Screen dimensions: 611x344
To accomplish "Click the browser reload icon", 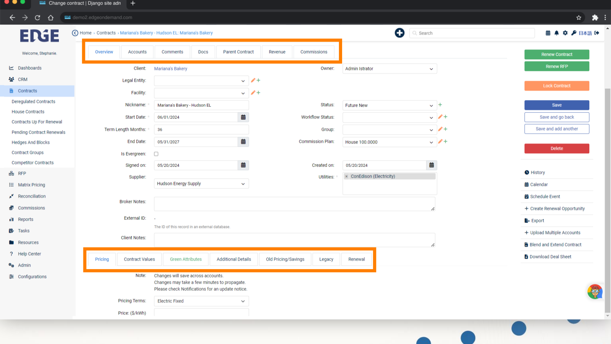I will 38,18.
